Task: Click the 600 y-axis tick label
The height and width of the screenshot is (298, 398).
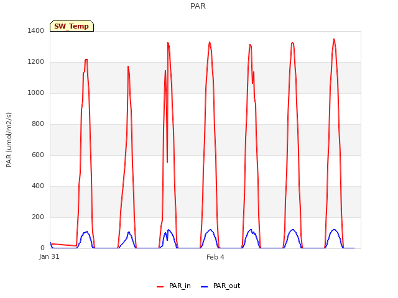Action: click(38, 155)
